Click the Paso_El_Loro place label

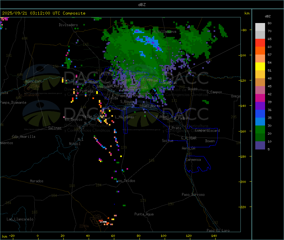coord(218,230)
